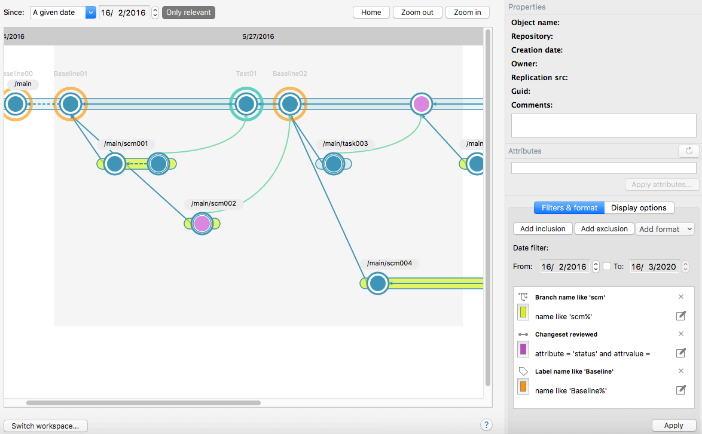Screen dimensions: 702x434
Task: Switch to the Display options tab
Action: click(x=639, y=207)
